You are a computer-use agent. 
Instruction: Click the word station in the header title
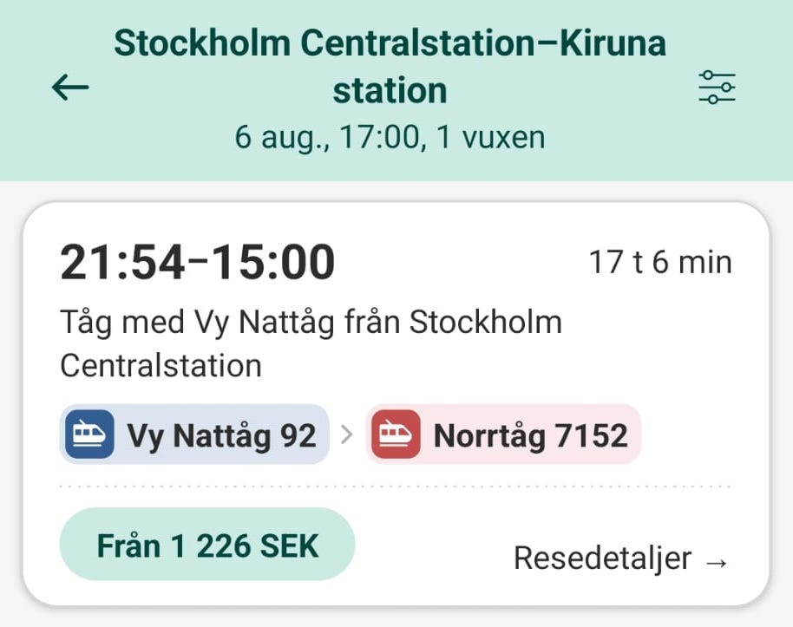390,90
